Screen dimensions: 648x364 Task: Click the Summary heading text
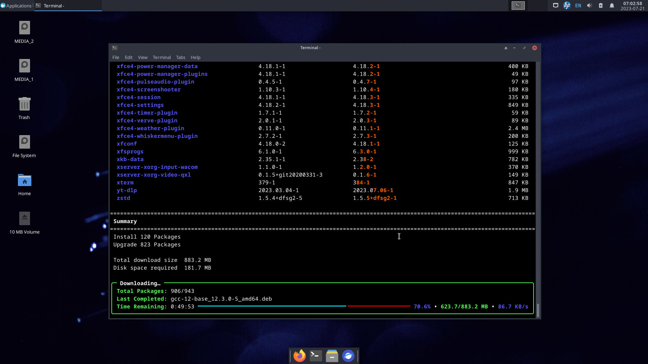(x=125, y=221)
